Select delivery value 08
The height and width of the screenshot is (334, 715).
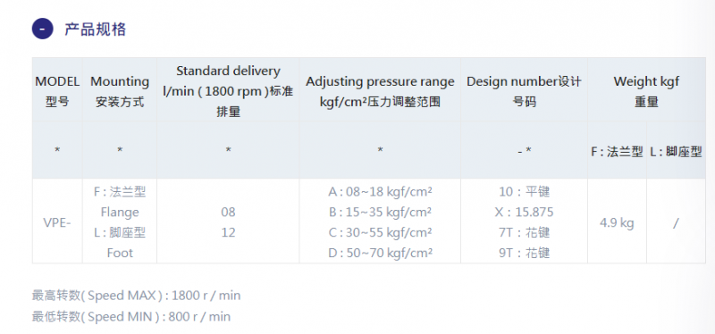(228, 213)
